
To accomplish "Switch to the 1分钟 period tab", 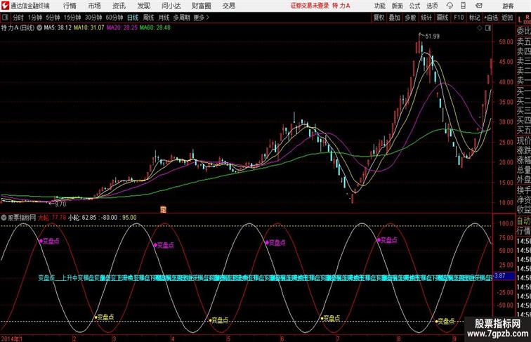I will click(x=35, y=18).
